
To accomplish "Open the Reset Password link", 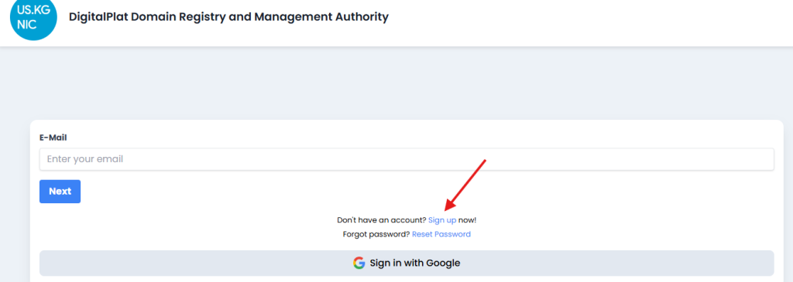I will coord(441,234).
